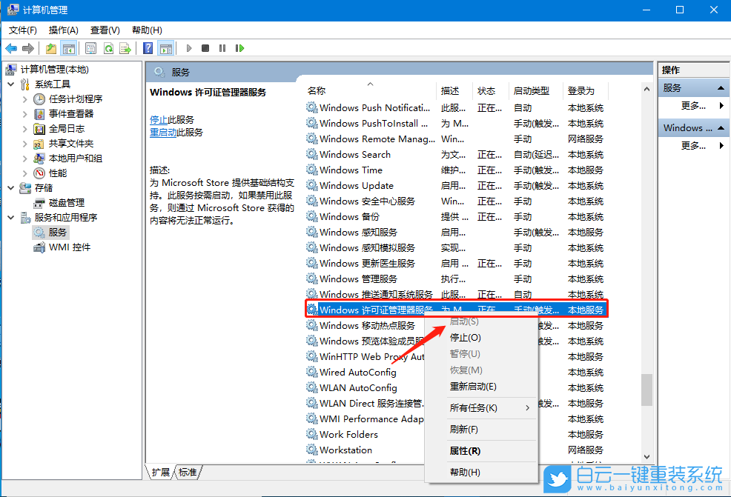Pause the service with the pause toolbar icon
Screen dimensions: 731x497
[x=222, y=47]
